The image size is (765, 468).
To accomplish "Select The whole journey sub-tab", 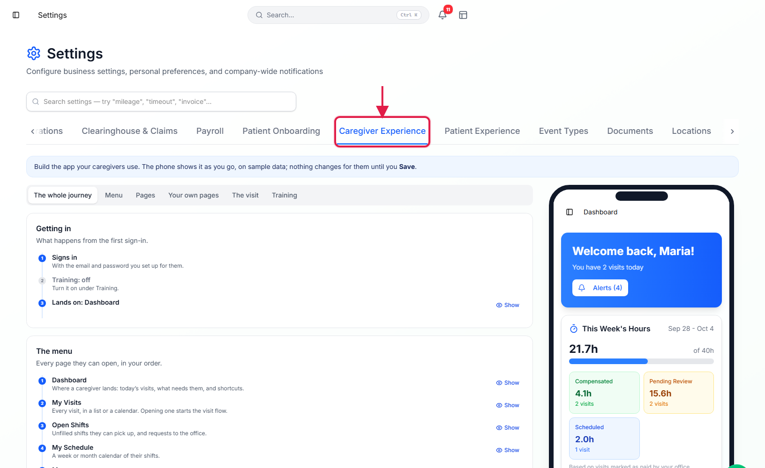I will click(x=63, y=195).
